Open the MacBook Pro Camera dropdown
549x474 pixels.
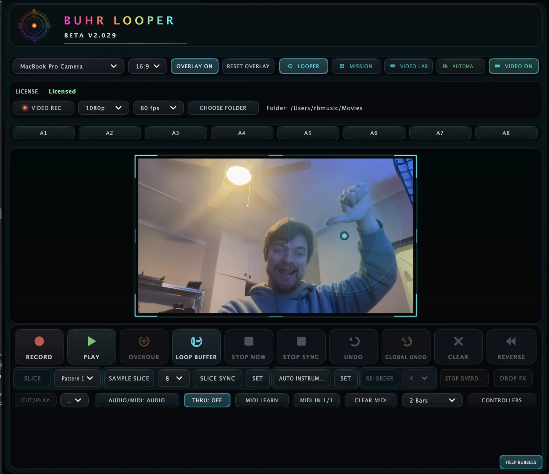tap(68, 66)
